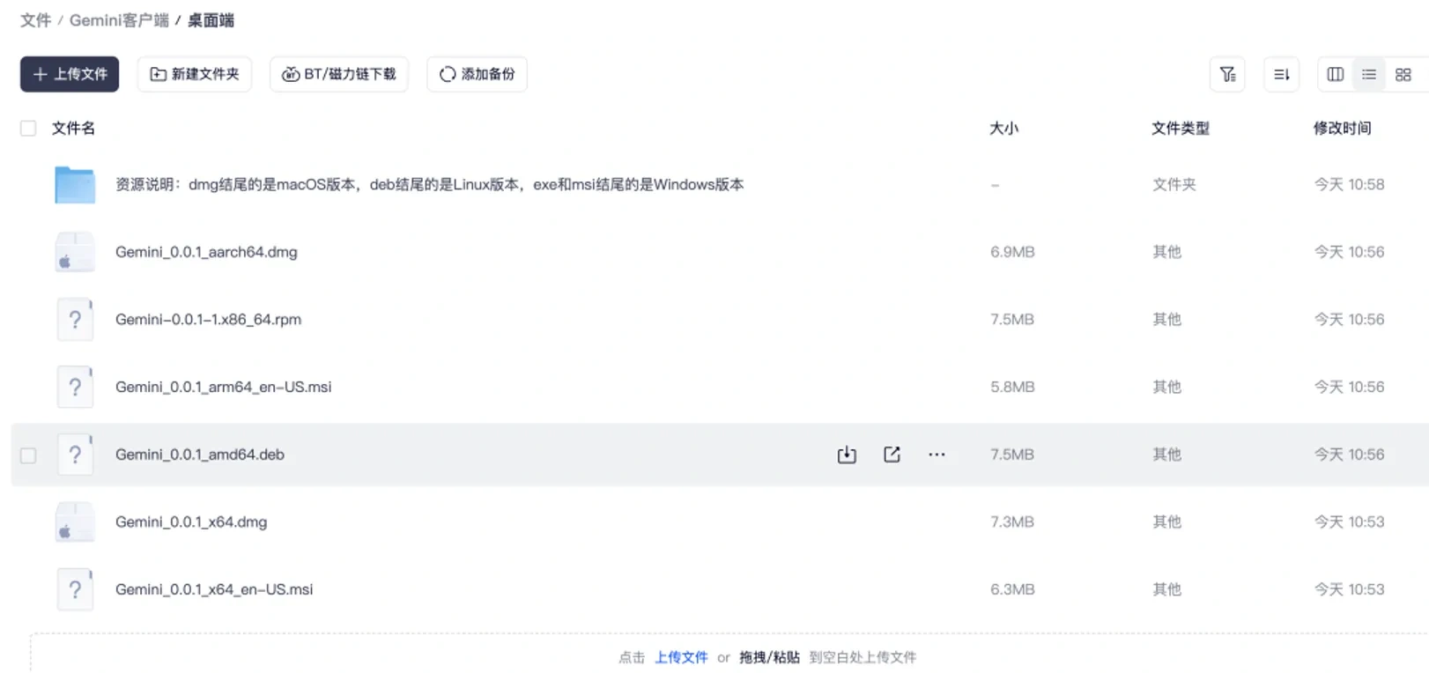
Task: Click the Gemini_0.0.1_aarch64.dmg file icon
Action: [x=75, y=253]
